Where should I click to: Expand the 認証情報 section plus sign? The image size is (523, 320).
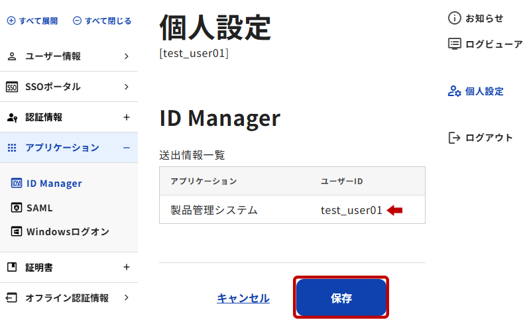tap(127, 117)
